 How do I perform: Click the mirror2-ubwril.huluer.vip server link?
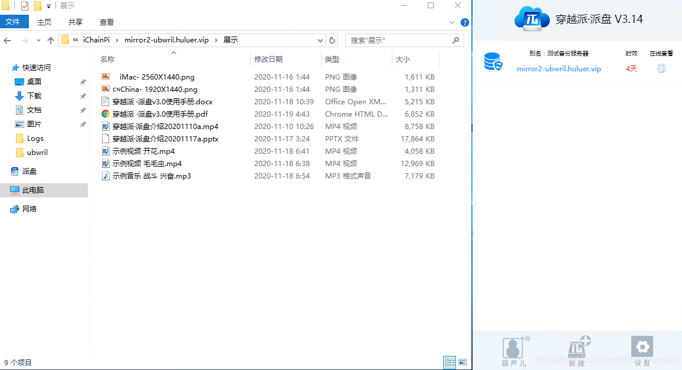click(559, 68)
